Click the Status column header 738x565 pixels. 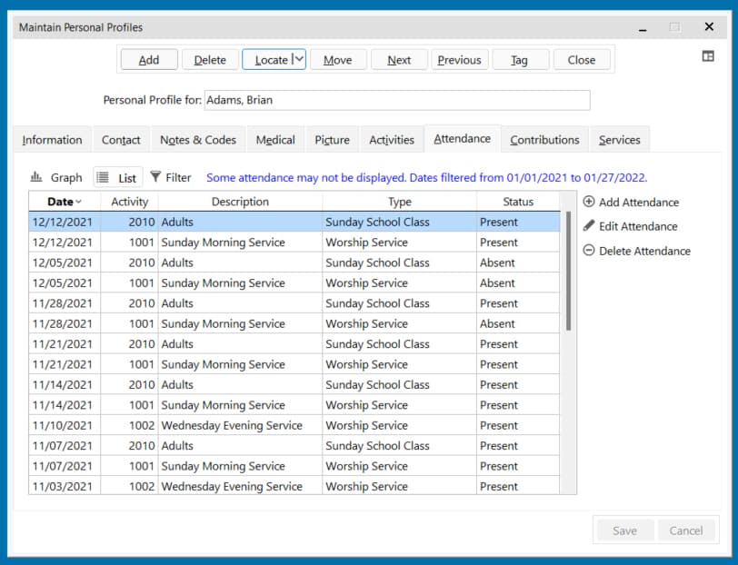pos(518,202)
